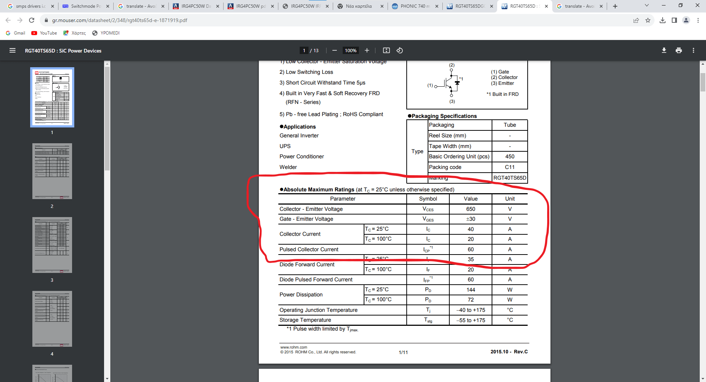Open Χάρτες bookmark
This screenshot has height=382, width=706.
[75, 33]
